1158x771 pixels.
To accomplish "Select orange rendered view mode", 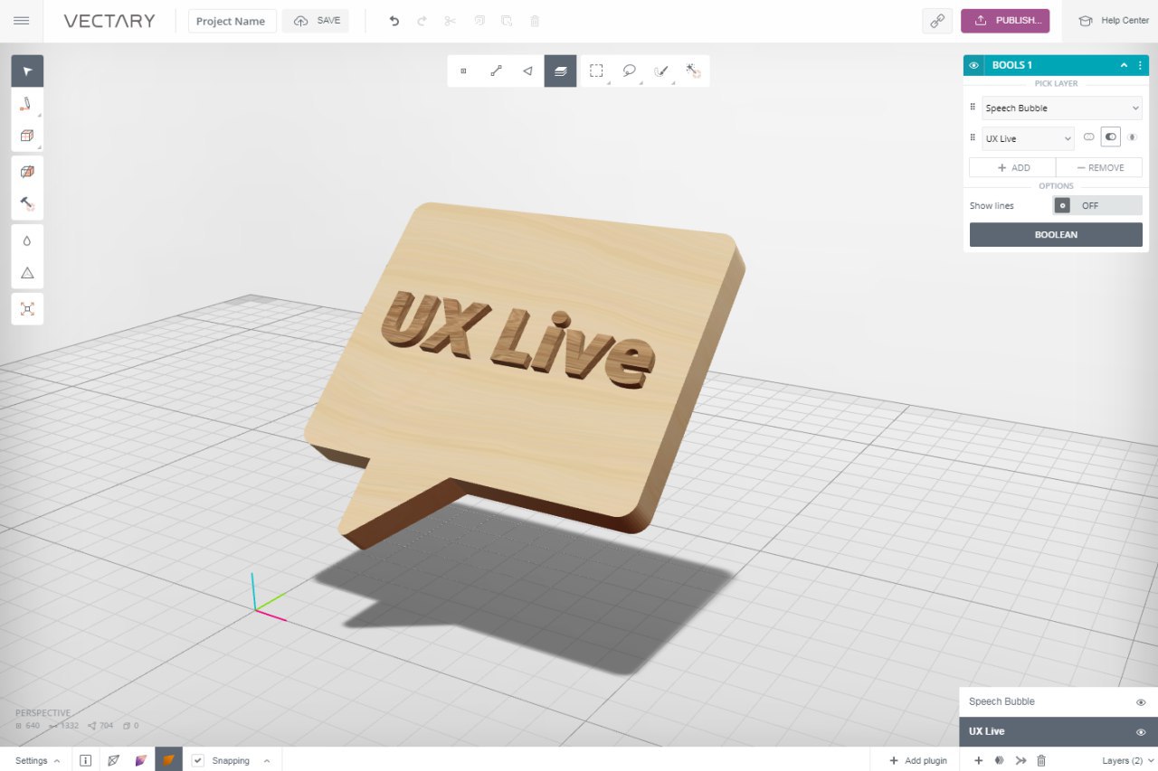I will click(168, 759).
